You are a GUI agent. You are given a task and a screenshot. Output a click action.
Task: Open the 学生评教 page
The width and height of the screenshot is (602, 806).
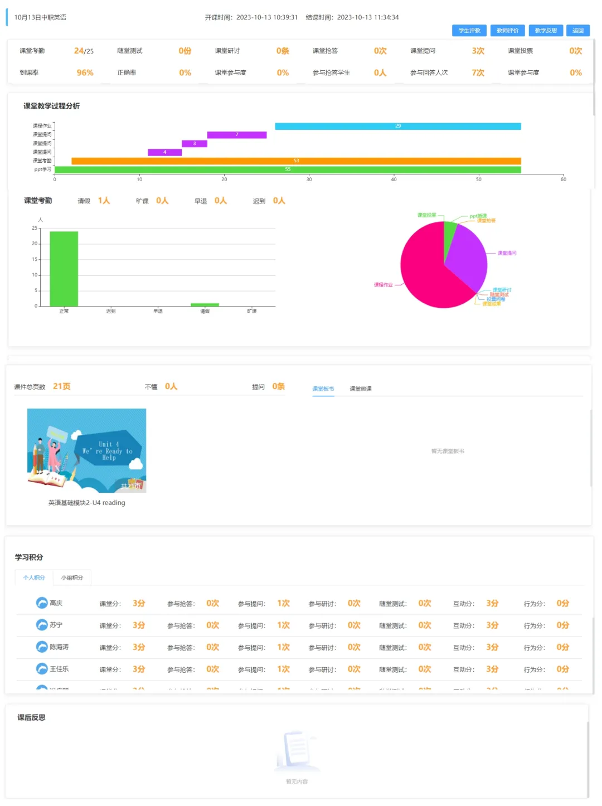469,31
